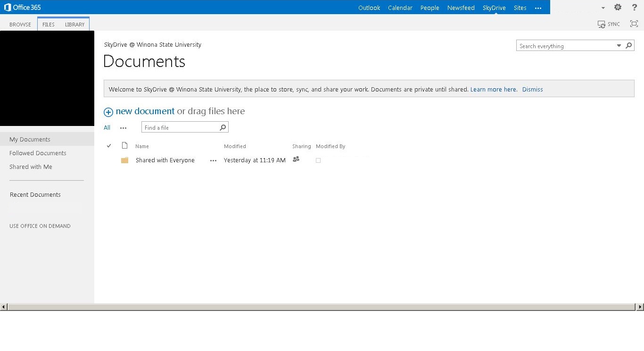Open the user account dropdown arrow
This screenshot has width=644, height=351.
pyautogui.click(x=603, y=8)
